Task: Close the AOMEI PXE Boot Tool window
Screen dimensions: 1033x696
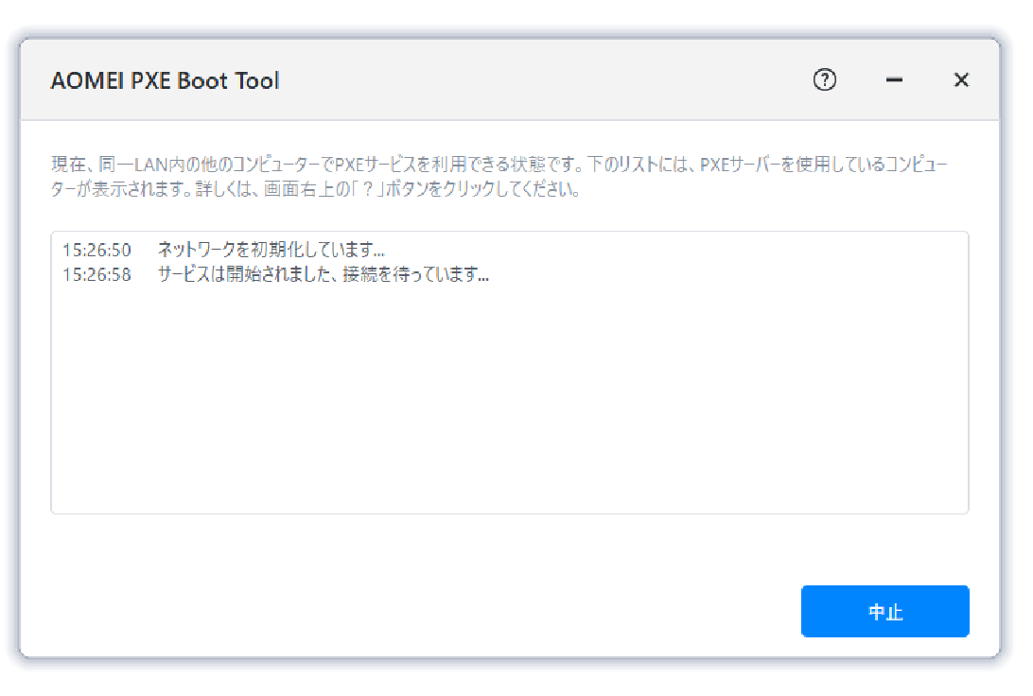Action: [x=961, y=80]
